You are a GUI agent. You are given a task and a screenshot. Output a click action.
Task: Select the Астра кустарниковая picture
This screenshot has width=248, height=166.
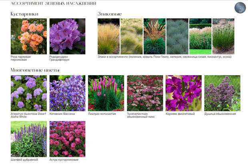click(x=67, y=139)
